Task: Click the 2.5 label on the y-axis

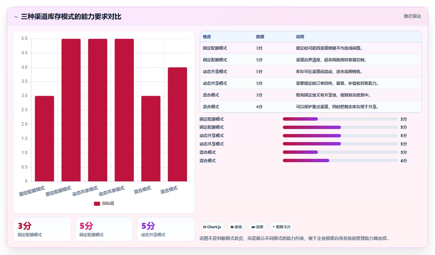Action: 24,110
